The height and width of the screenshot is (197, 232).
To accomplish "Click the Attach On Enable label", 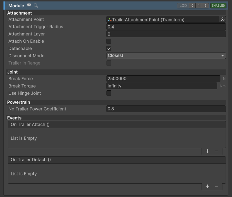I will click(26, 41).
